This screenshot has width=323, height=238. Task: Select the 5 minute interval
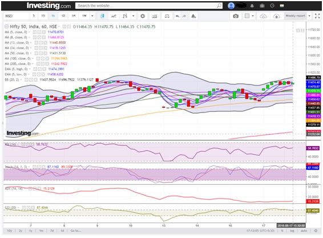point(34,16)
